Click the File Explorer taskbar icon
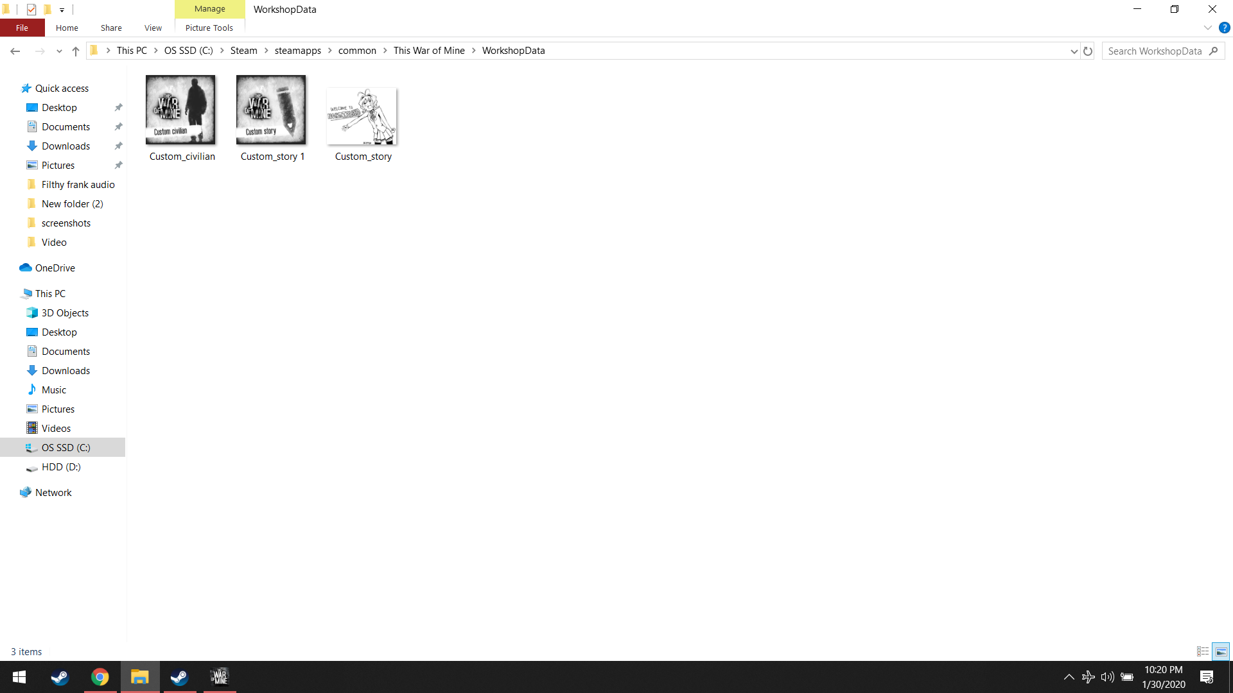 point(139,677)
